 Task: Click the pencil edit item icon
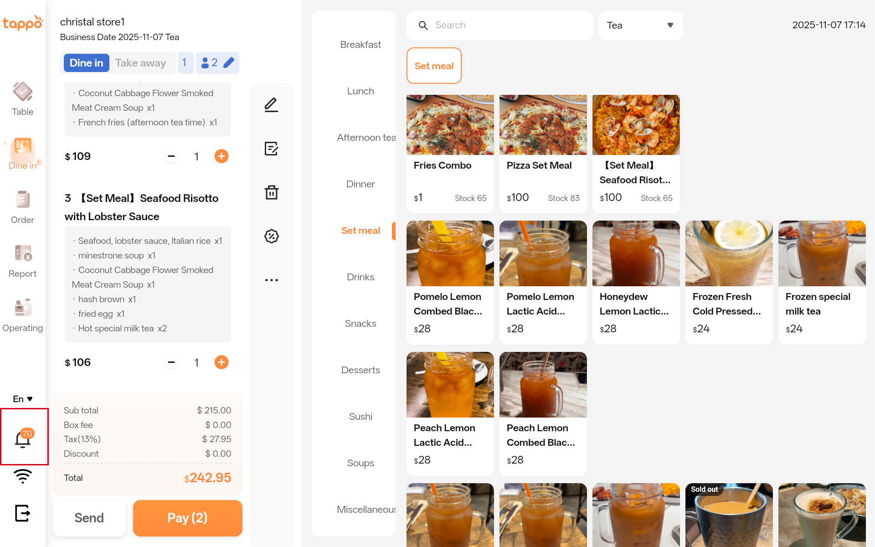[272, 105]
